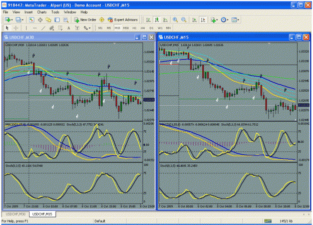Viewport: 313px width, 225px height.
Task: Select the Crosshair tool
Action: click(x=16, y=28)
